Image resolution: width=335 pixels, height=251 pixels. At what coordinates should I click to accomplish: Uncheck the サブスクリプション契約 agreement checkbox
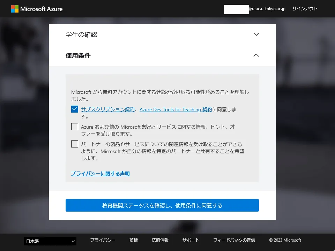75,109
